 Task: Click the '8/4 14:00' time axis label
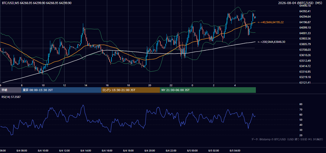point(86,151)
